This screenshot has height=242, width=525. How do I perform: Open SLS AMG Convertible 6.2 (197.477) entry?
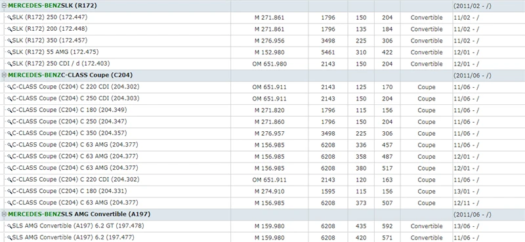[73, 237]
